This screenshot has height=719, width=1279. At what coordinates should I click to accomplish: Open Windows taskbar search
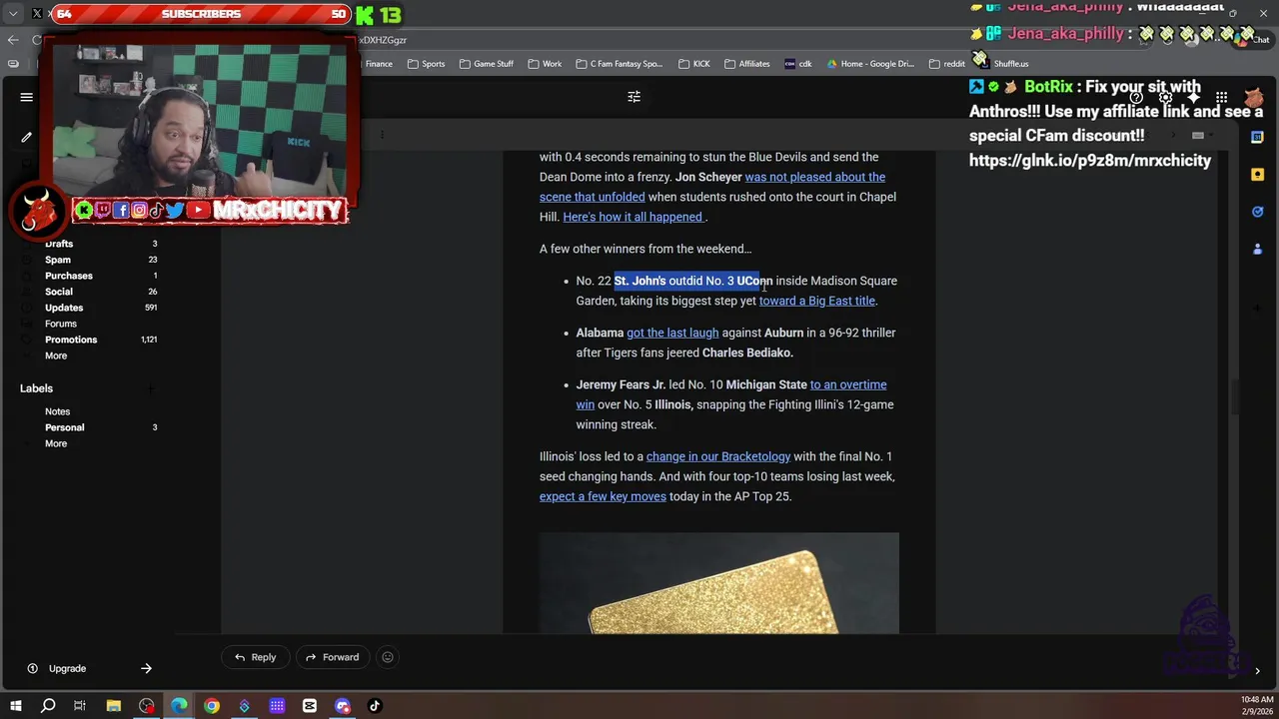[48, 706]
